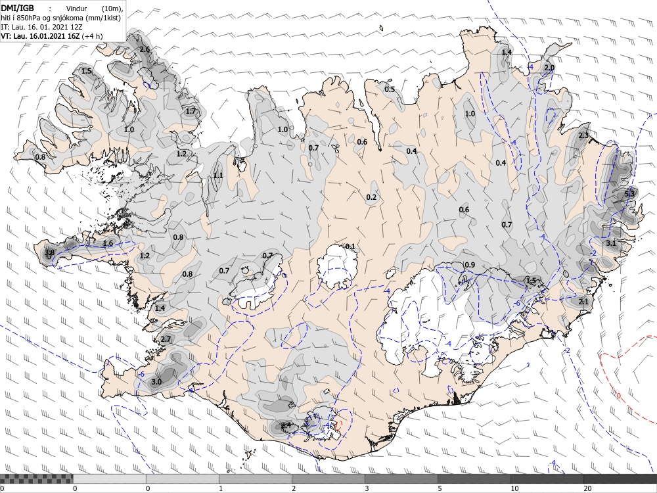This screenshot has width=657, height=493.
Task: Click the 0.5 snowfall value on the north coast
Action: click(x=390, y=89)
